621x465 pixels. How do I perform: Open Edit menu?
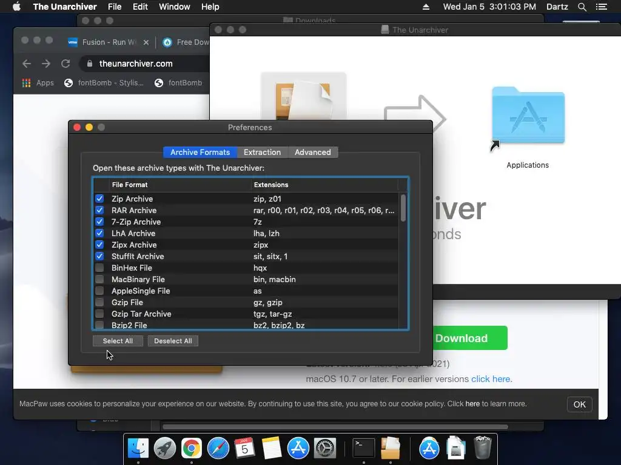[x=140, y=7]
